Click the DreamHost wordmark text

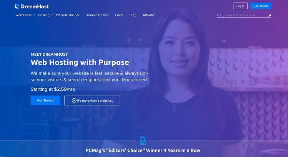35,7
